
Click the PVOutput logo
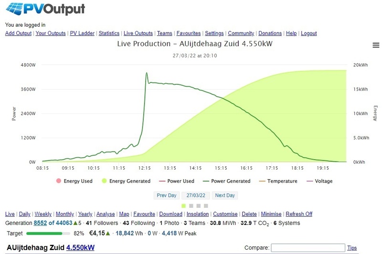[45, 9]
